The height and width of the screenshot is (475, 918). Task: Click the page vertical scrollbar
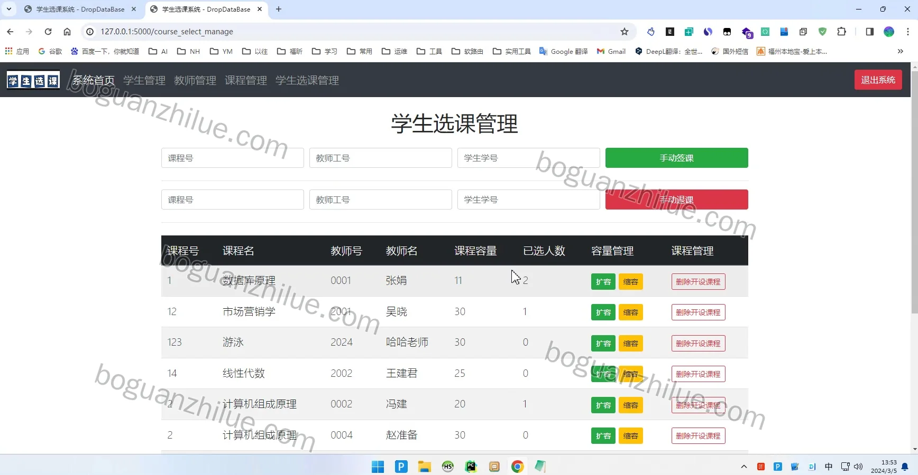[x=914, y=193]
